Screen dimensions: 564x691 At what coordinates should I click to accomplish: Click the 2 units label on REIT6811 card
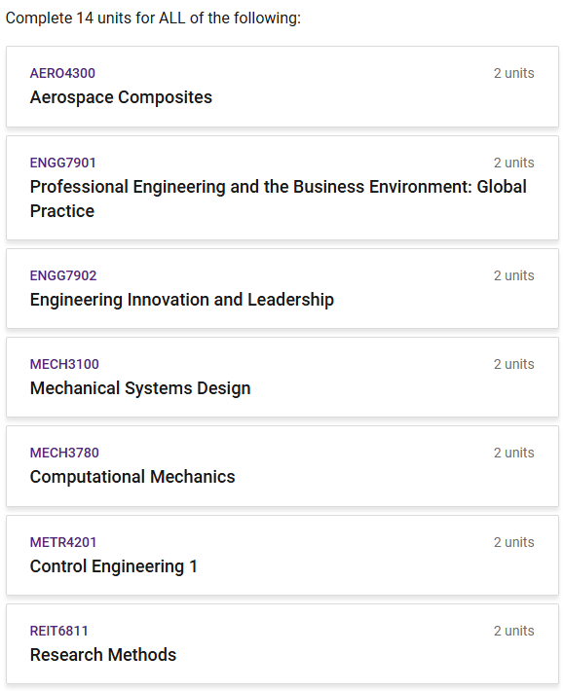tap(513, 631)
